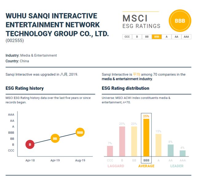This screenshot has width=200, height=179.
Task: Click the upgraded in 八月, 2019 sentence
Action: pyautogui.click(x=42, y=74)
